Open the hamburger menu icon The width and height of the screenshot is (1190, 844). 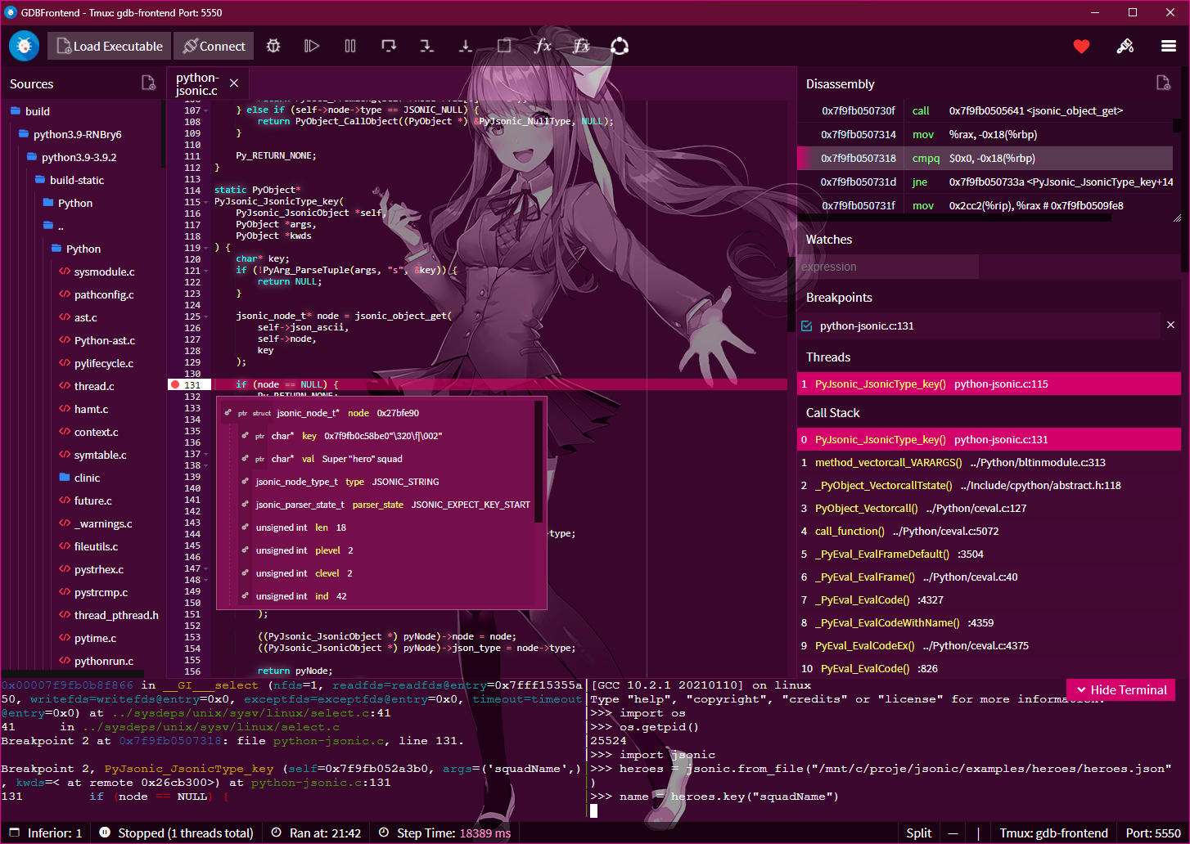(1169, 47)
